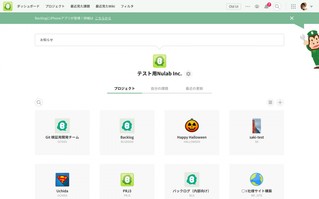319x199 pixels.
Task: Open the Backlog project icon card
Action: (x=127, y=126)
